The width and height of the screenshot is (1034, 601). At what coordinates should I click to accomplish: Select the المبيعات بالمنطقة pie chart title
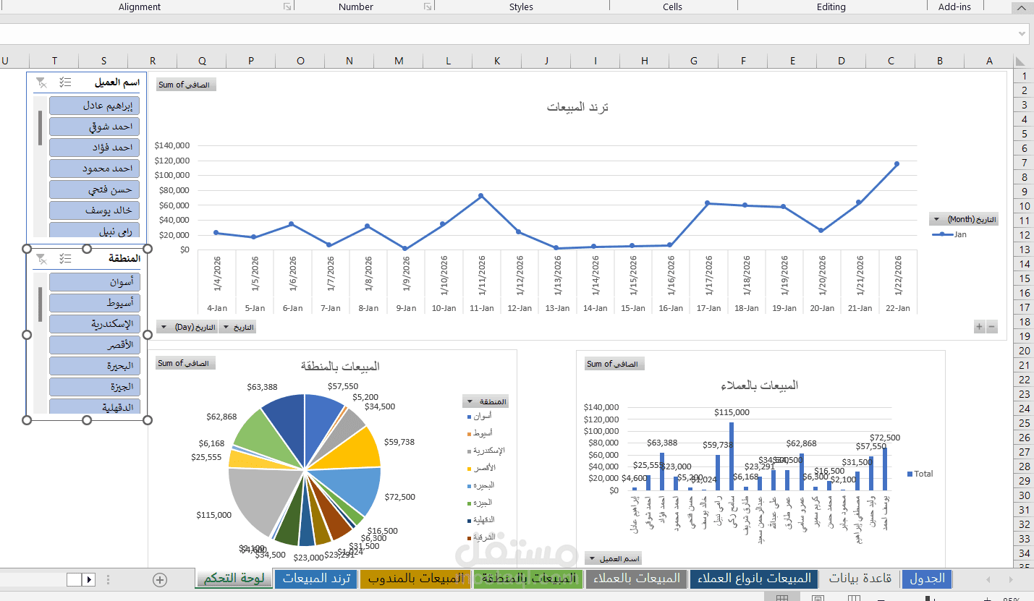tap(340, 366)
